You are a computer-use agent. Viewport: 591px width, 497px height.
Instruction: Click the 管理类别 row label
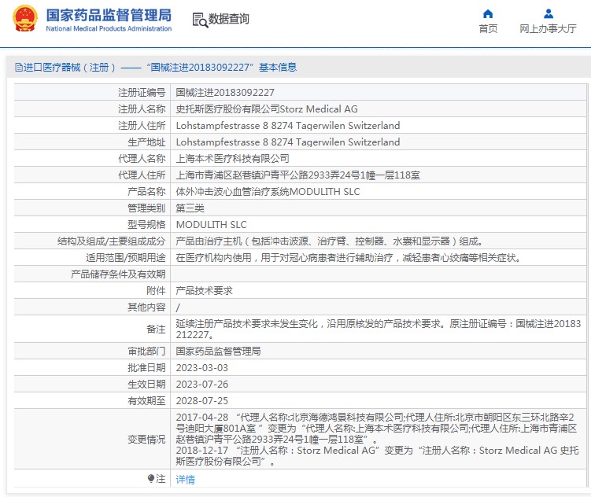[146, 208]
